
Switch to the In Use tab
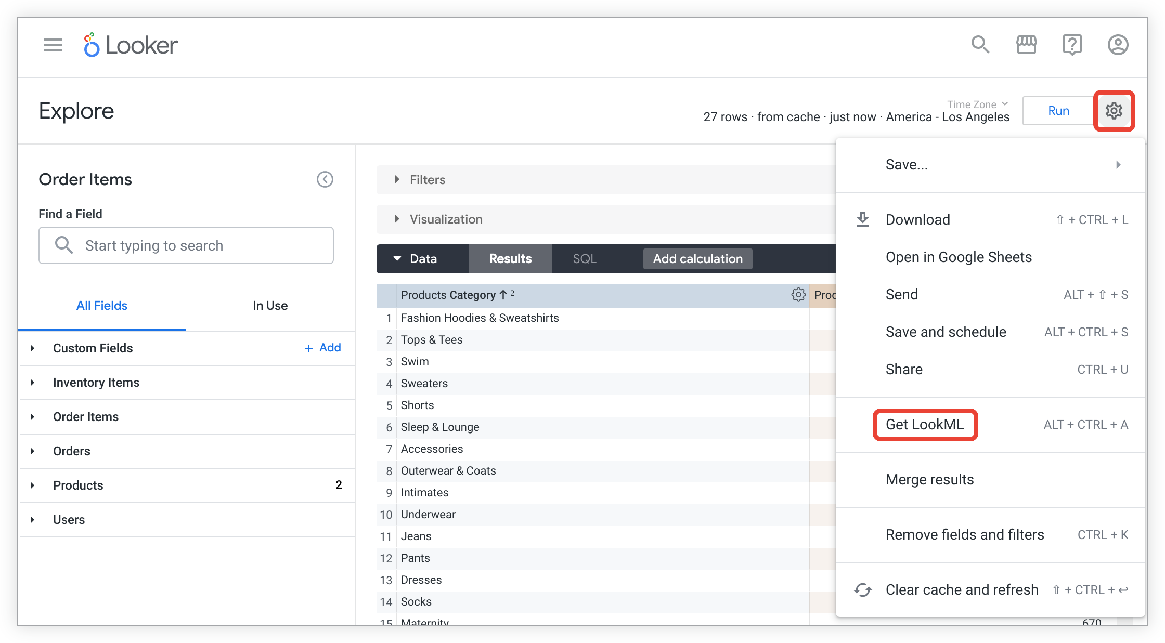tap(270, 306)
